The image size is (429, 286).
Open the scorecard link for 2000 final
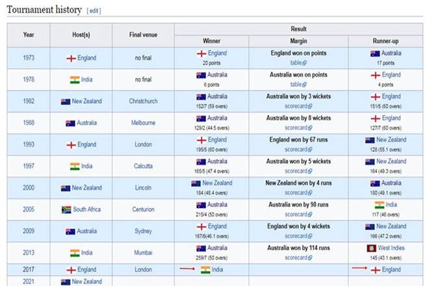298,192
